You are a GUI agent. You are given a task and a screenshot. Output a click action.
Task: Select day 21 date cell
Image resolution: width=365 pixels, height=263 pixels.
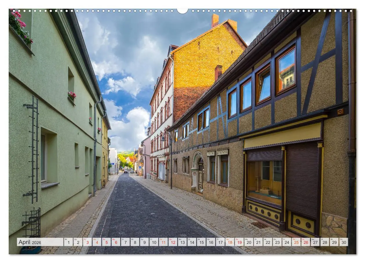pos(258,242)
